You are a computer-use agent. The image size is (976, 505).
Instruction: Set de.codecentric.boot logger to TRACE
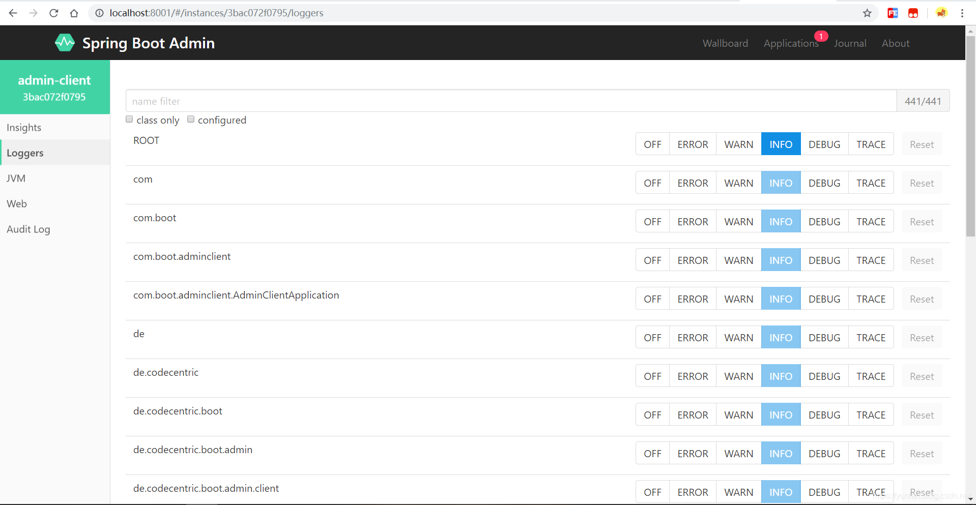point(871,414)
